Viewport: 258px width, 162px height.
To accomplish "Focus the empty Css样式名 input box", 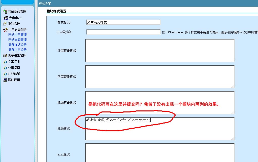I will (123, 32).
